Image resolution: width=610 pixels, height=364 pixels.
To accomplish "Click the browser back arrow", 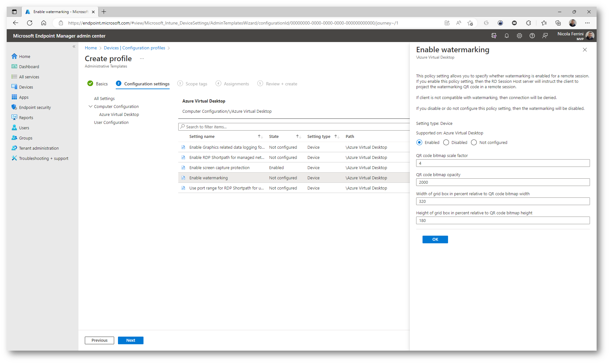I will pos(15,23).
